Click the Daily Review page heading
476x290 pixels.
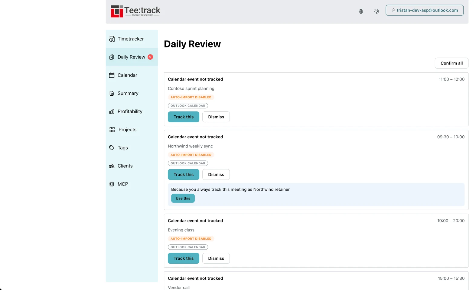[192, 44]
